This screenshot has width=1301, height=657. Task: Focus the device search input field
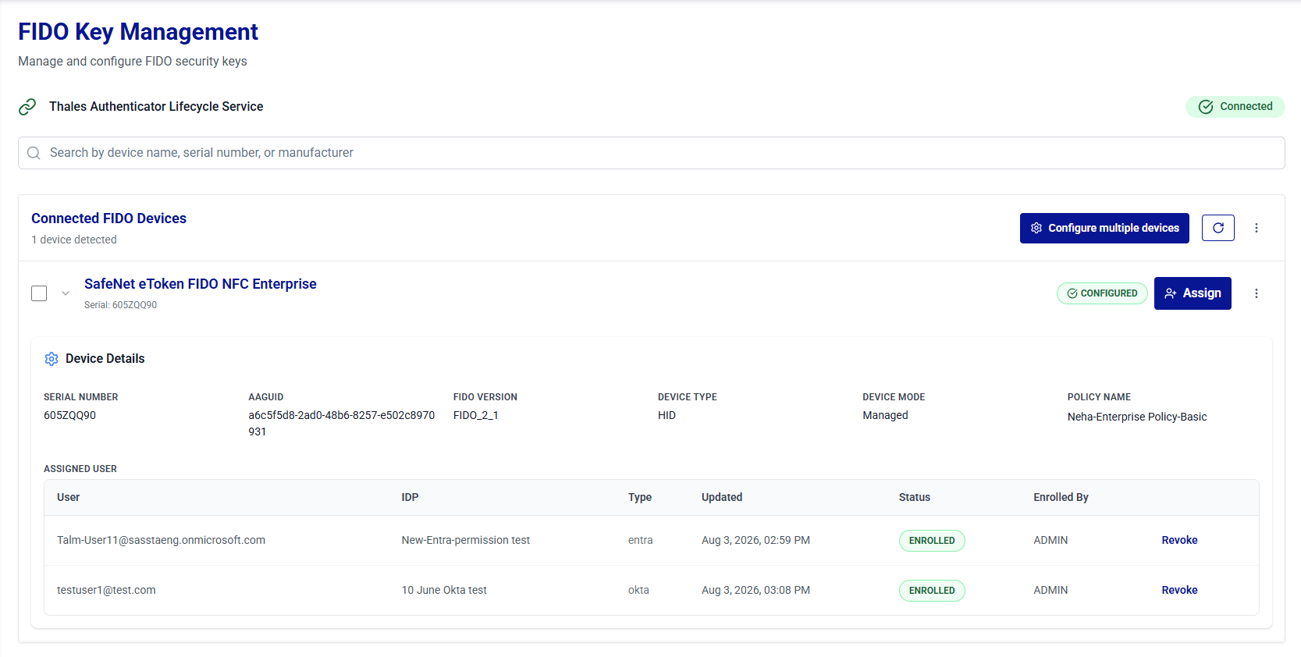[652, 153]
